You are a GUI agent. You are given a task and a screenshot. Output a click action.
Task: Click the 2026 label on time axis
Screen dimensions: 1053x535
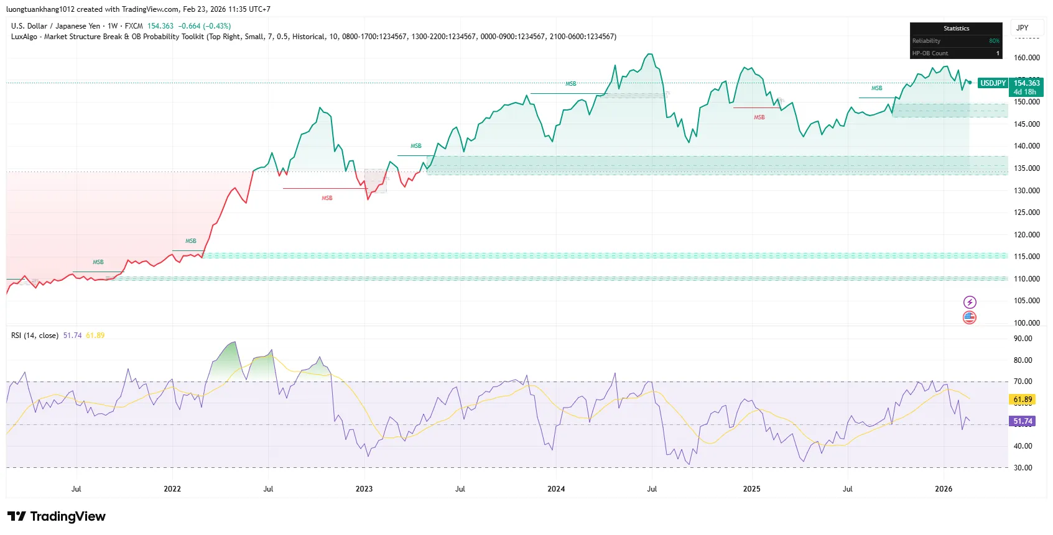coord(944,489)
